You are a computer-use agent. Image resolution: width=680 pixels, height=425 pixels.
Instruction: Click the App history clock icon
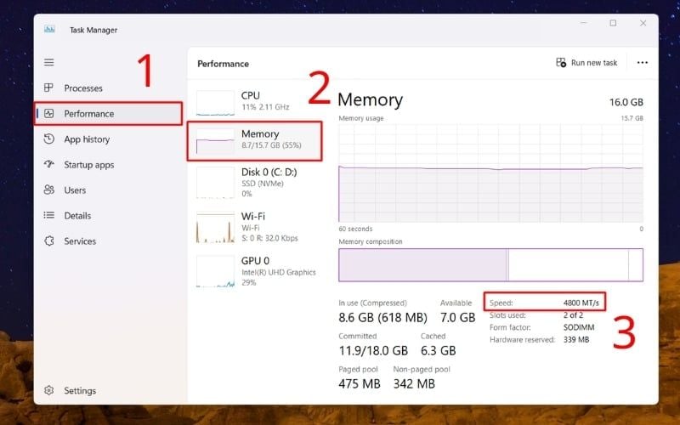pyautogui.click(x=48, y=139)
